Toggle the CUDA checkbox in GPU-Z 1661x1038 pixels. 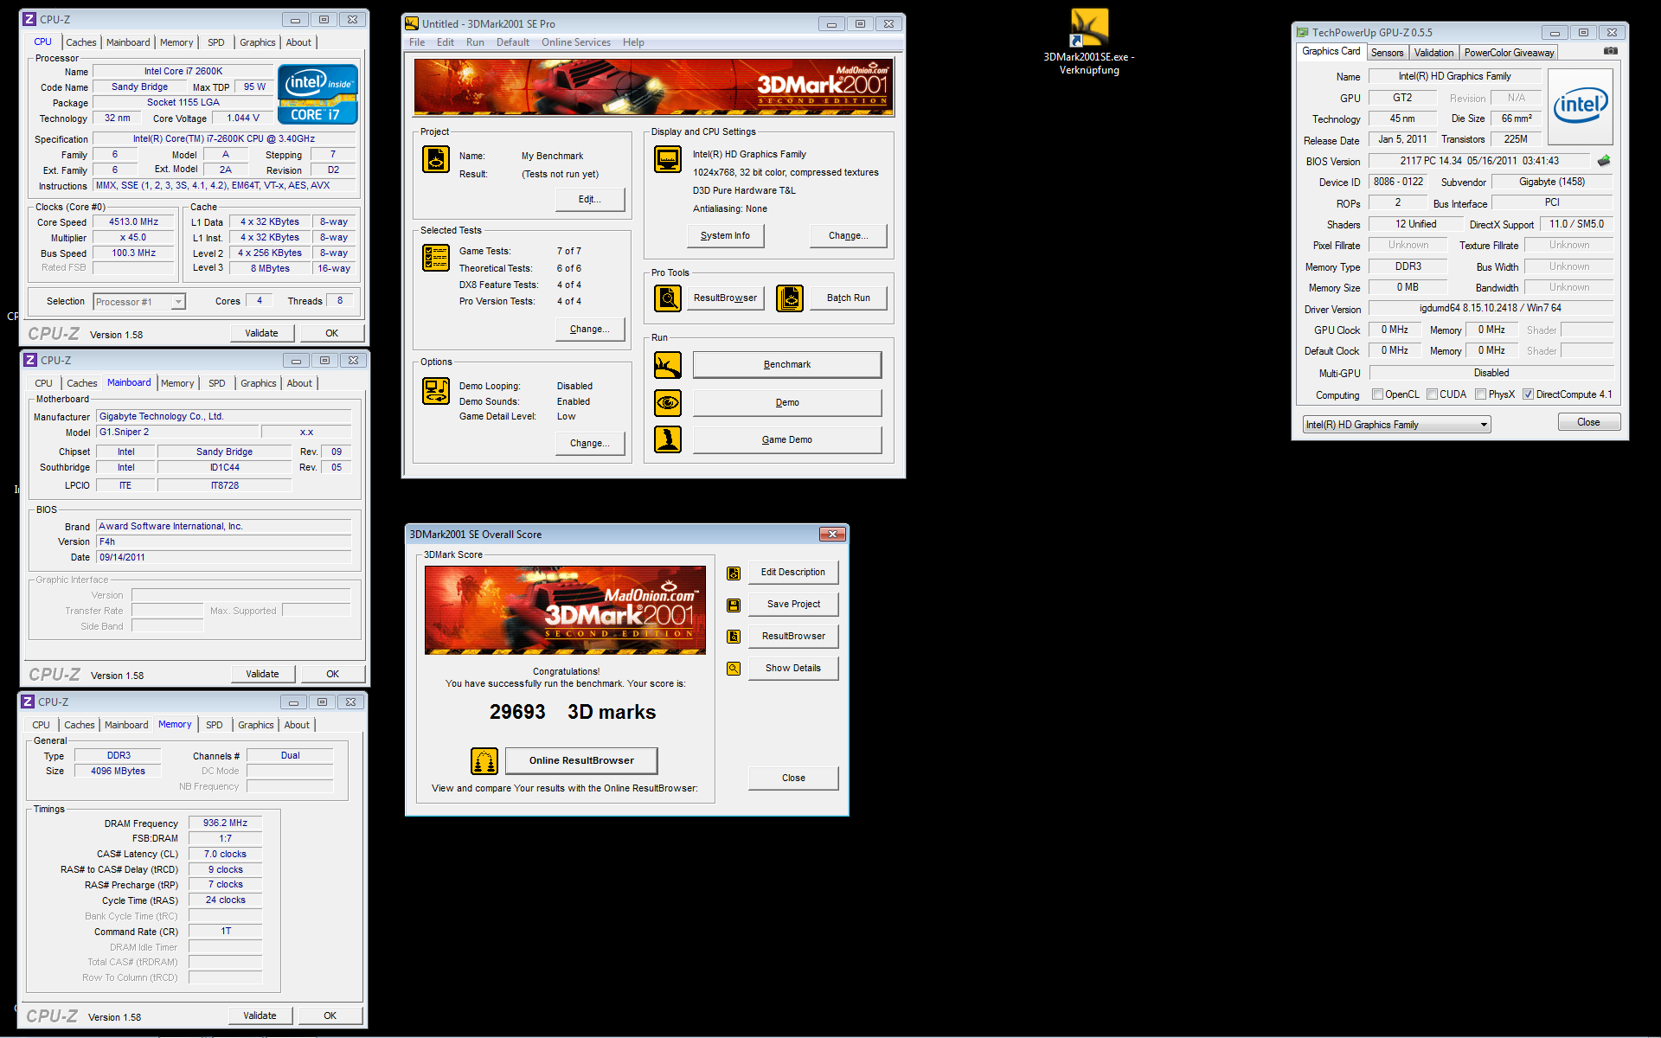pos(1432,394)
